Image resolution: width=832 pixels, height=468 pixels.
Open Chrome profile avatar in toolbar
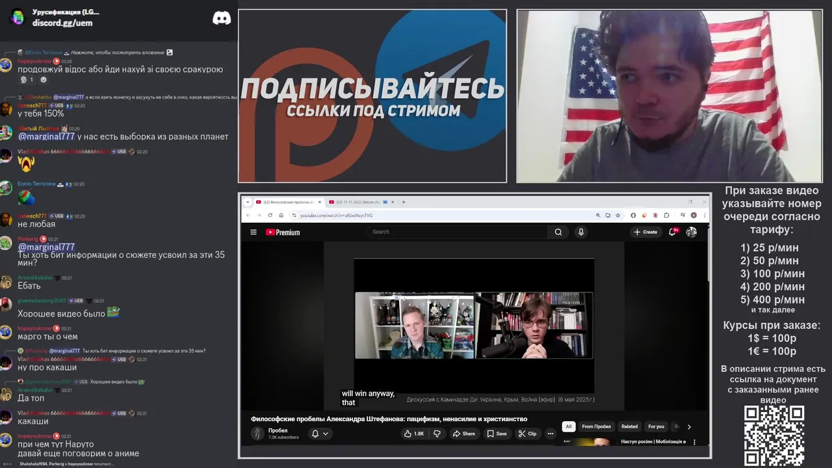coord(694,215)
